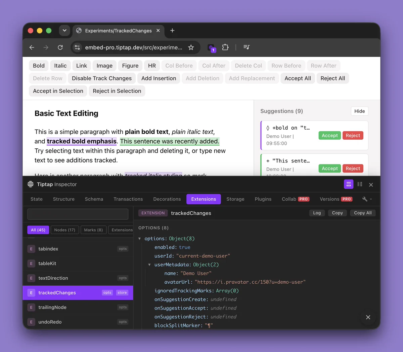Open the tab search dropdown chevron
The image size is (403, 352).
click(x=64, y=30)
